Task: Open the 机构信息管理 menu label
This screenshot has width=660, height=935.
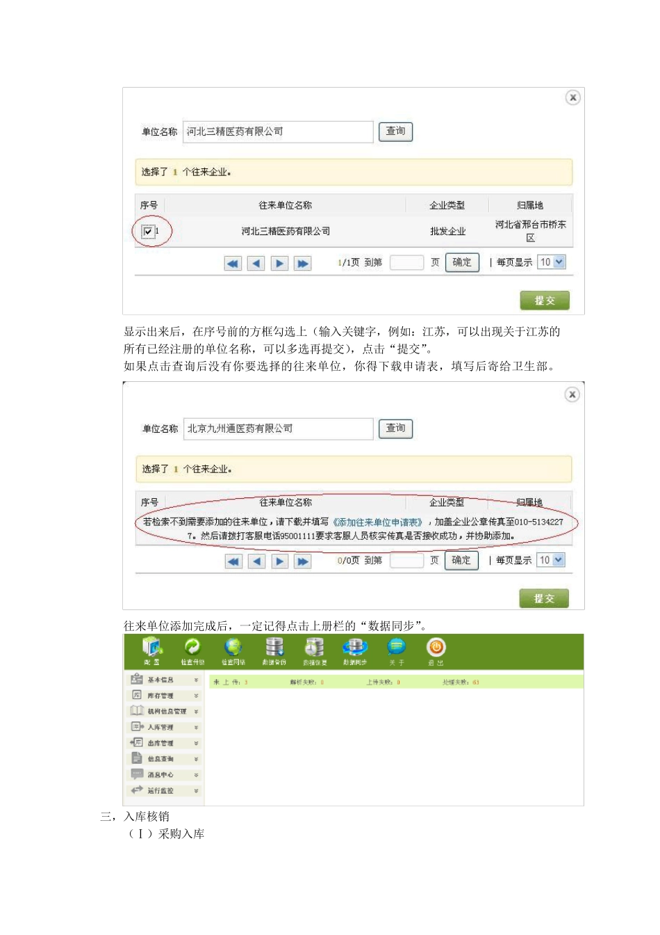Action: pos(167,711)
